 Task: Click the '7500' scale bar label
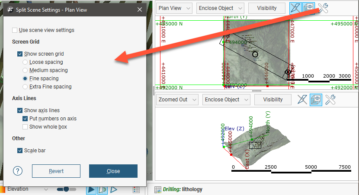(345, 167)
